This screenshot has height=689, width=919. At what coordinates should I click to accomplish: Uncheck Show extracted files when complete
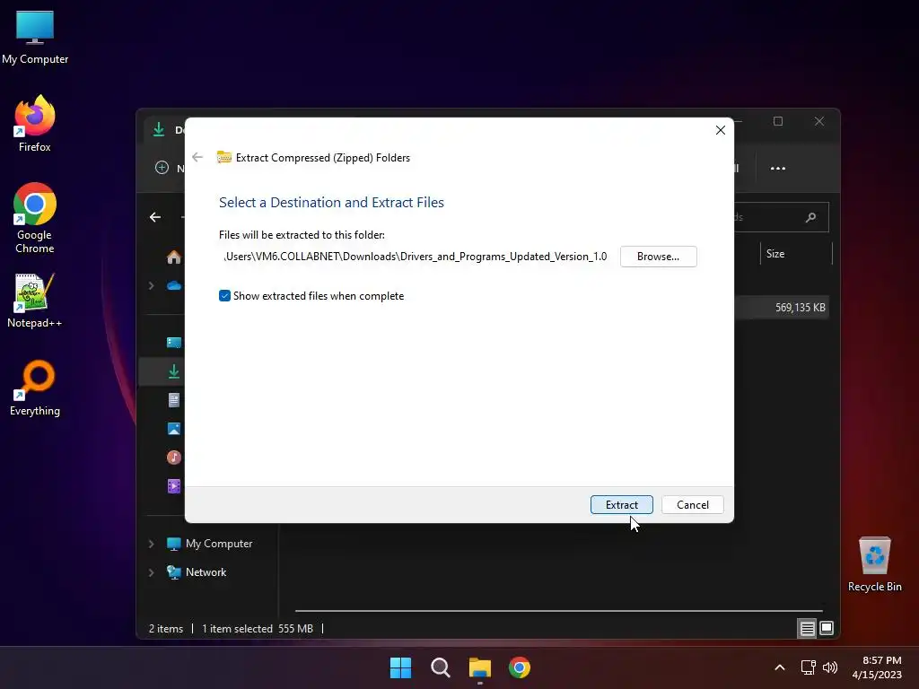[x=224, y=296]
